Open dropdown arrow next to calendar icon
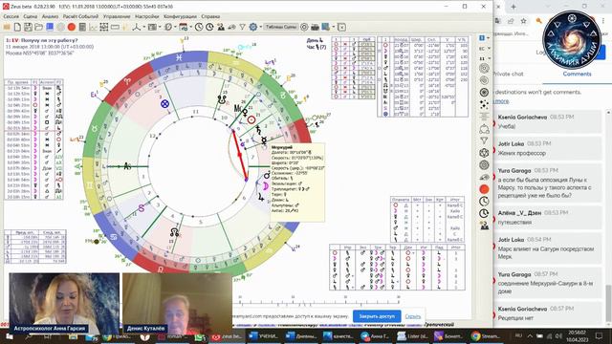The height and width of the screenshot is (344, 612). click(x=191, y=27)
